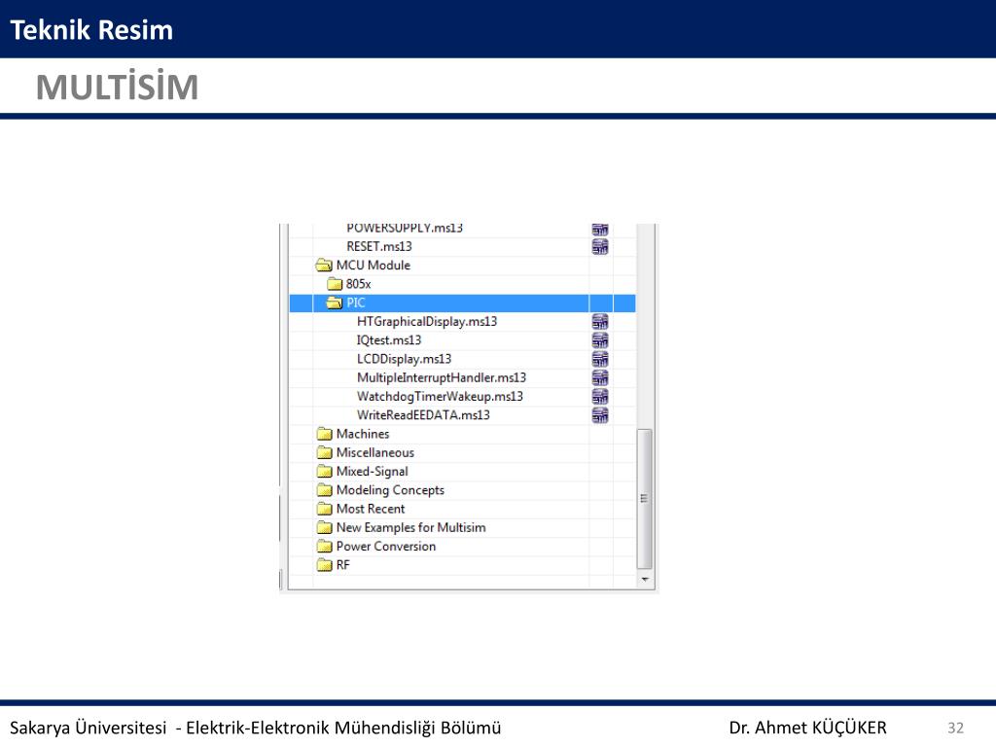Select the WatchdogTimerWakeup.ms13 file name
996x747 pixels.
pyautogui.click(x=440, y=397)
